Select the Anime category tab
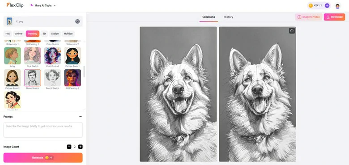The height and width of the screenshot is (165, 349). 19,34
